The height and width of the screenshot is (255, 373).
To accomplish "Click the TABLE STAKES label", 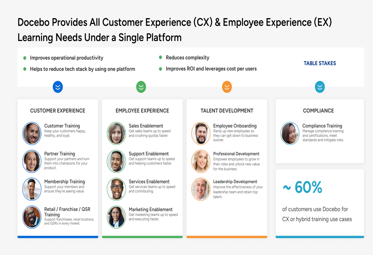I will coord(320,63).
